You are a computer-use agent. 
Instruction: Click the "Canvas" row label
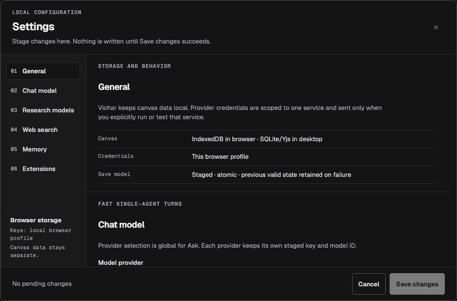click(107, 139)
